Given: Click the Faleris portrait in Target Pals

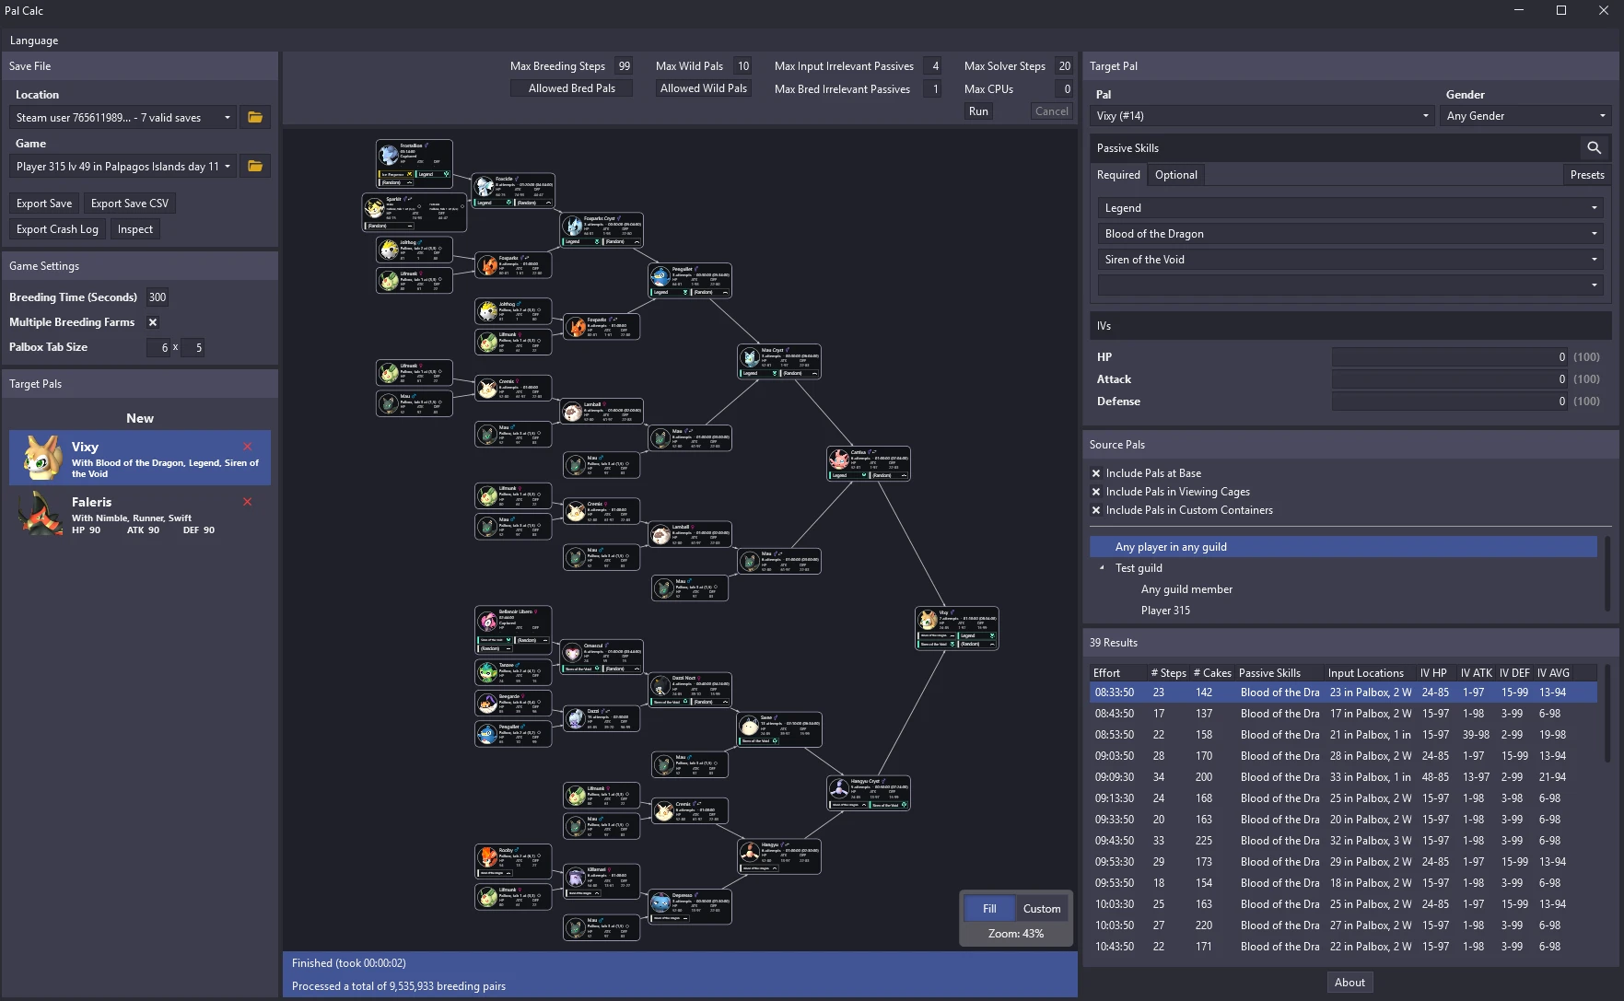Looking at the screenshot, I should 42,513.
